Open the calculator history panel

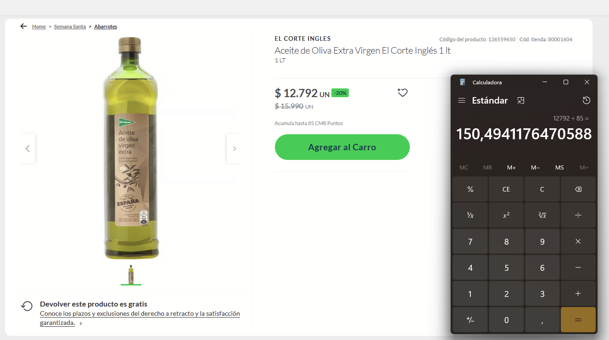pos(586,101)
